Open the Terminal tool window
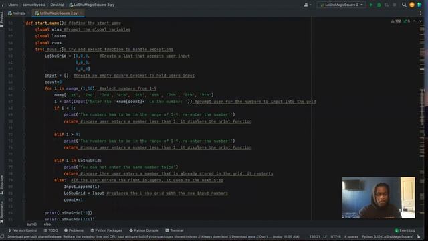This screenshot has width=428, height=241. tap(174, 230)
